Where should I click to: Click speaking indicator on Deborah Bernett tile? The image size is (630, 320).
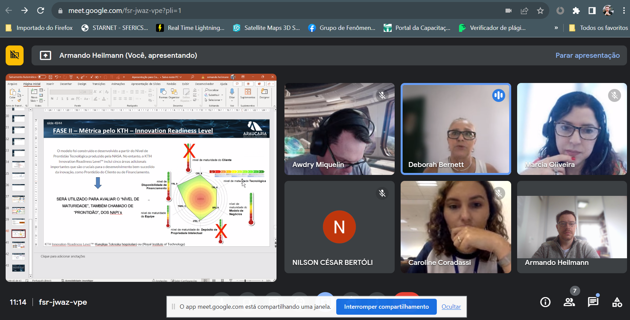(x=499, y=96)
